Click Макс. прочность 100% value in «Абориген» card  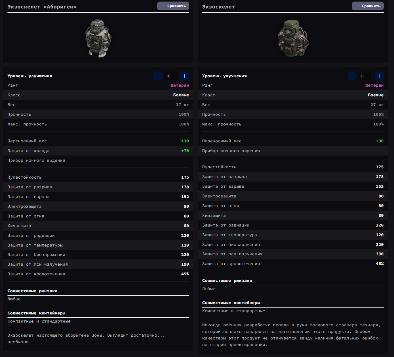point(184,124)
